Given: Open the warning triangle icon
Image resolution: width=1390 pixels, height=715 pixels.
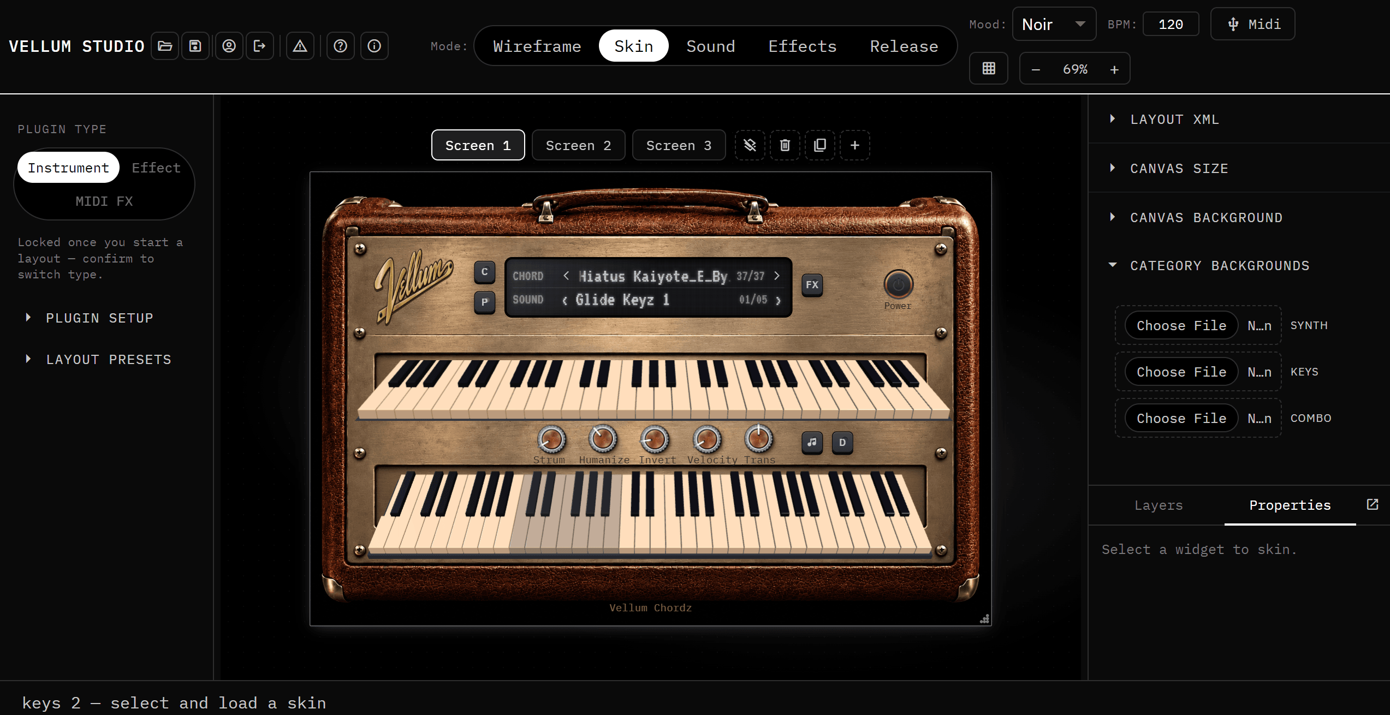Looking at the screenshot, I should tap(300, 46).
